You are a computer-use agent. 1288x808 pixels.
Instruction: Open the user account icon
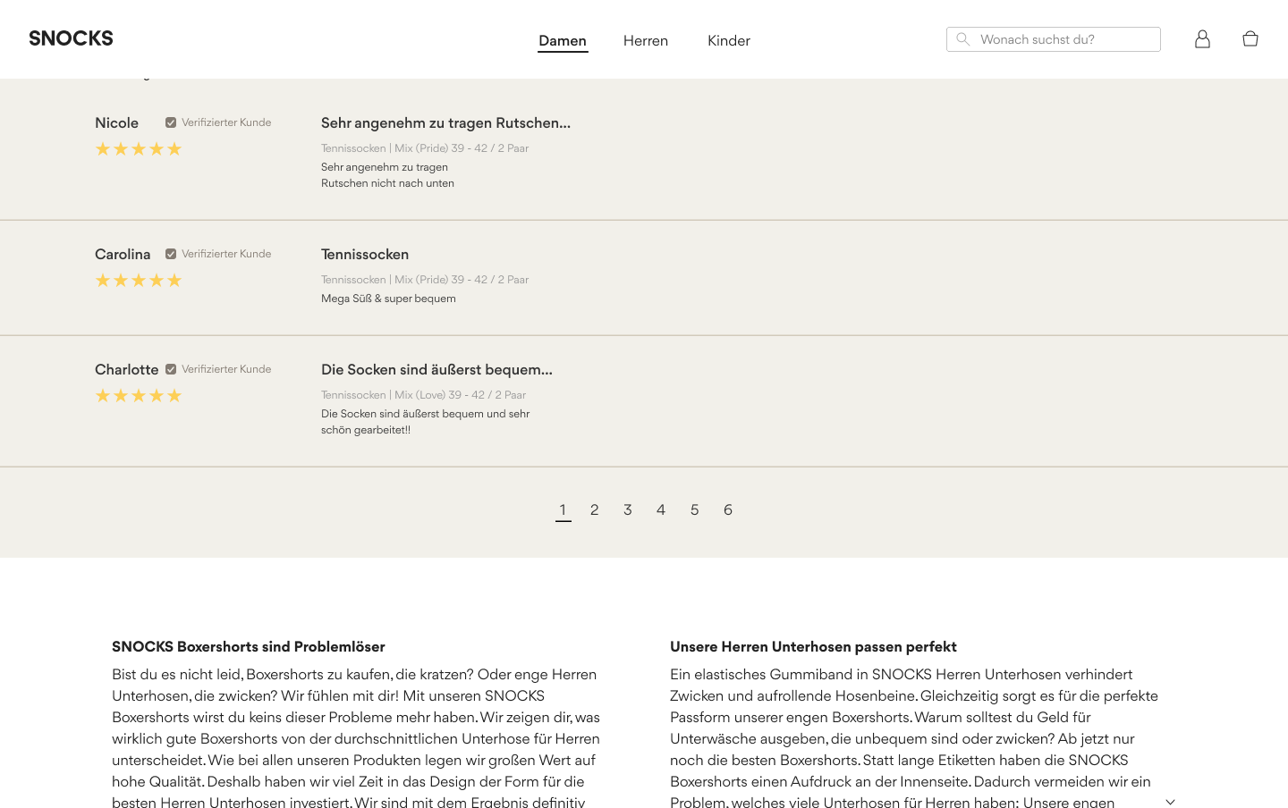[x=1202, y=38]
